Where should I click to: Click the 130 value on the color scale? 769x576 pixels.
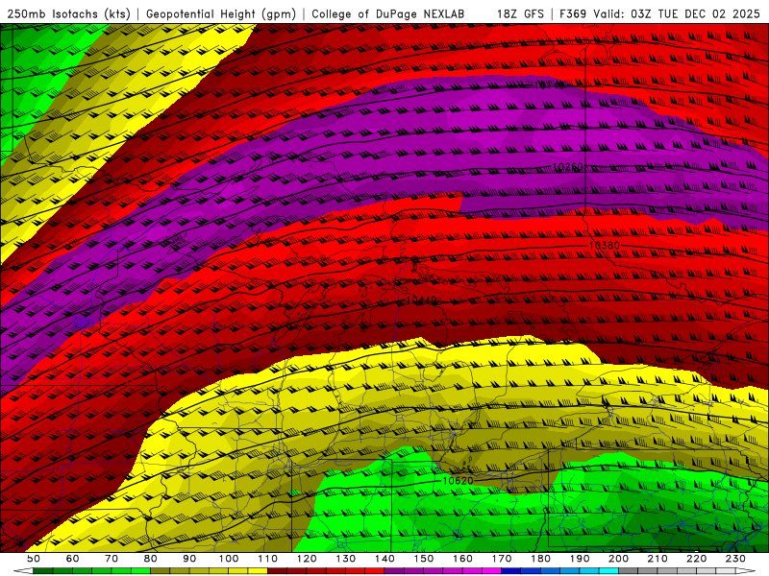[346, 559]
